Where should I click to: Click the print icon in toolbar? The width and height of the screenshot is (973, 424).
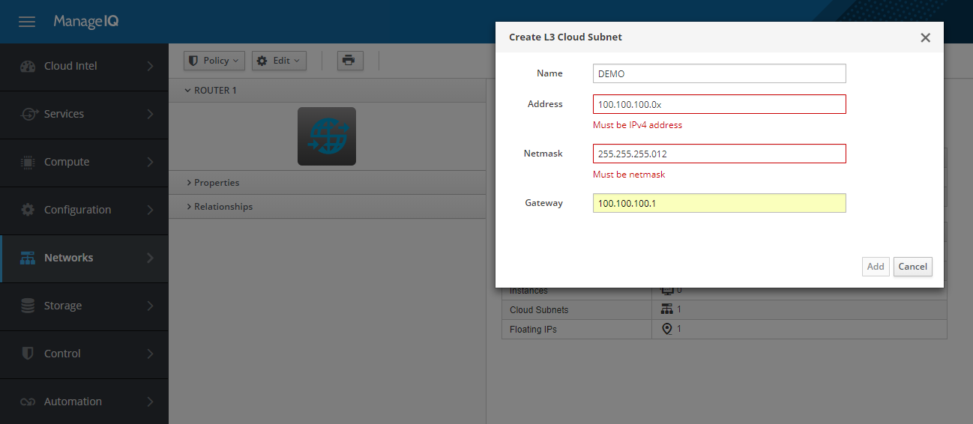(350, 61)
